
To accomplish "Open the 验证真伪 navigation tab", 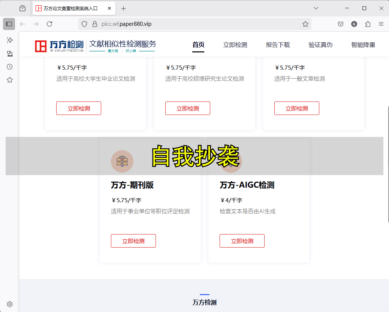I will click(x=320, y=45).
